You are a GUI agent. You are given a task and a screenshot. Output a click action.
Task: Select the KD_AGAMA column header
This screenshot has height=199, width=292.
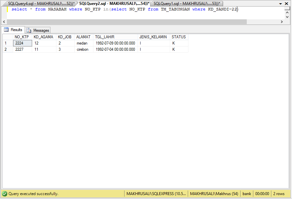(x=44, y=37)
